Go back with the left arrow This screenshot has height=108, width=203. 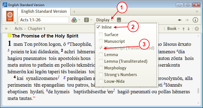click(x=180, y=20)
